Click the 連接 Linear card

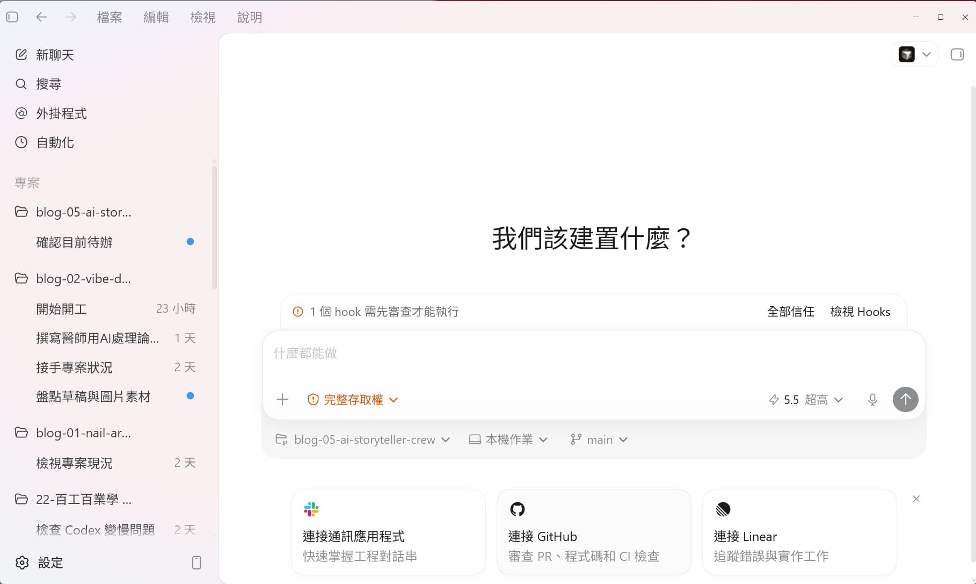tap(799, 532)
